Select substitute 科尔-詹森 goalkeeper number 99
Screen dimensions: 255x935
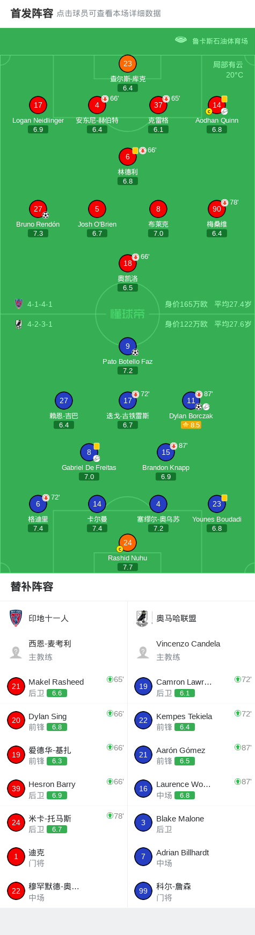click(143, 891)
